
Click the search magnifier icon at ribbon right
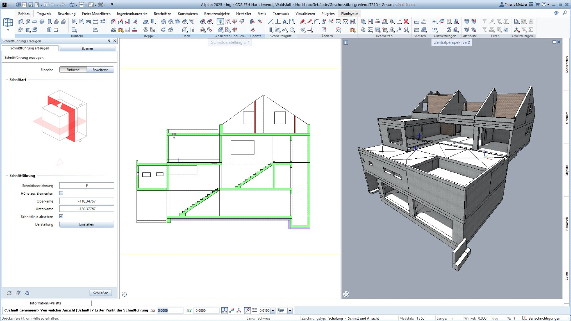565,13
